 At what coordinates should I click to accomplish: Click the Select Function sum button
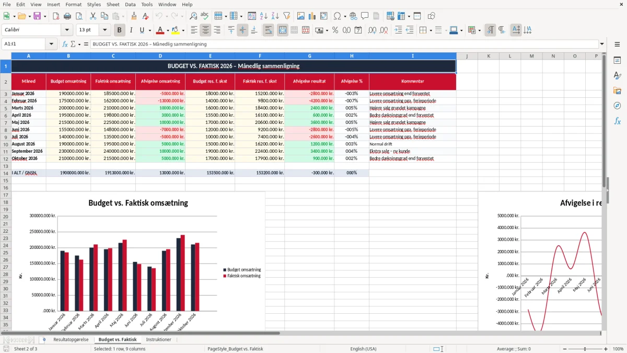click(73, 44)
